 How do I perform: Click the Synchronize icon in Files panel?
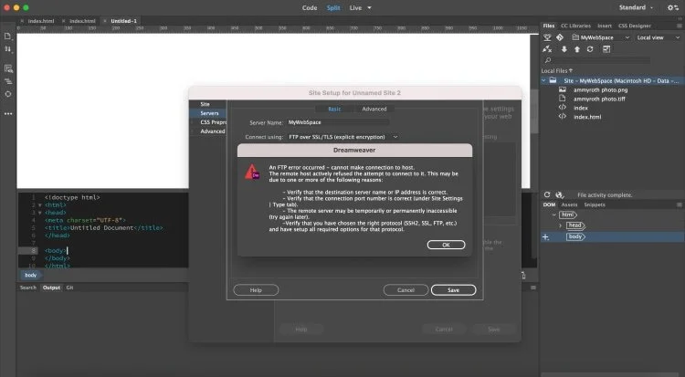(590, 49)
